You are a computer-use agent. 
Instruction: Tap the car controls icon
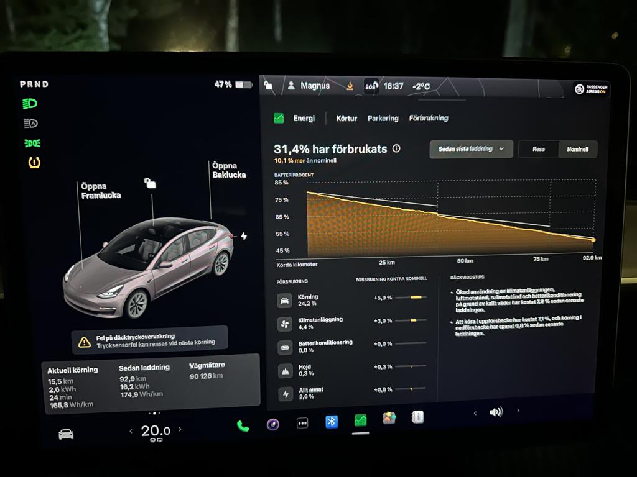pos(66,434)
